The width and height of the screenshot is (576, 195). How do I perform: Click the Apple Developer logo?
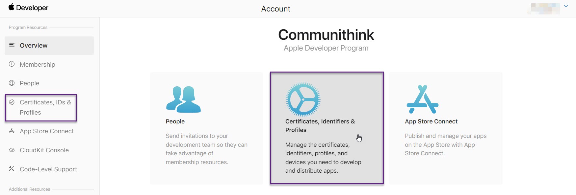(28, 8)
